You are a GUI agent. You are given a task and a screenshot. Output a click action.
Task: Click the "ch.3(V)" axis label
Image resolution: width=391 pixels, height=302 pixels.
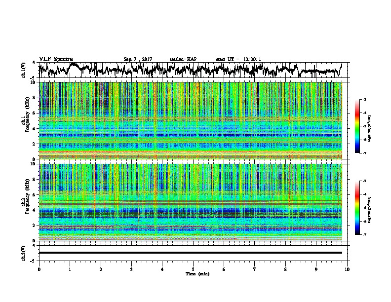point(23,253)
